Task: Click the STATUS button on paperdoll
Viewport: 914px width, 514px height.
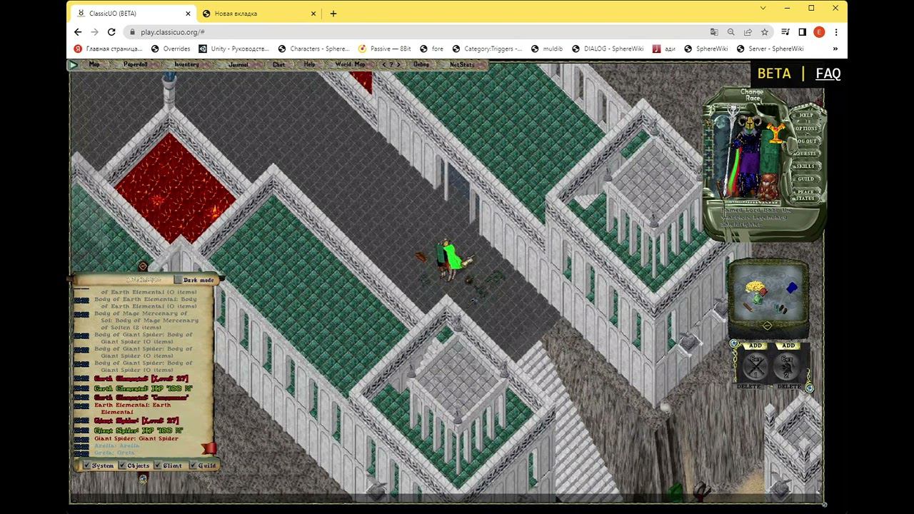Action: click(x=806, y=198)
